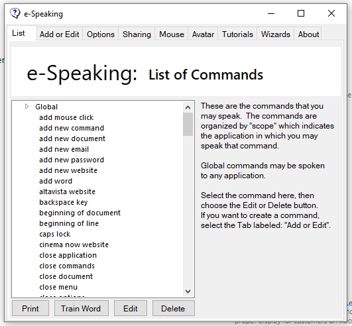
Task: Click the command list scrollbar thumb
Action: (x=188, y=124)
